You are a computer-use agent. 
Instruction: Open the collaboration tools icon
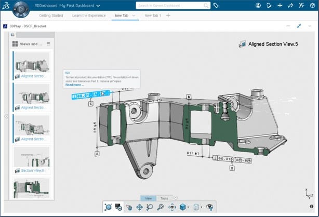tap(301, 6)
